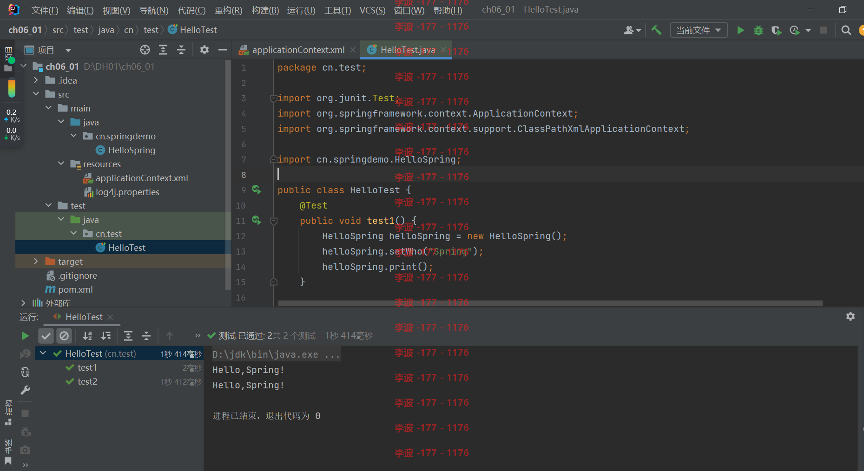Show more Run toolbar actions chevron
The height and width of the screenshot is (471, 864).
pos(198,335)
